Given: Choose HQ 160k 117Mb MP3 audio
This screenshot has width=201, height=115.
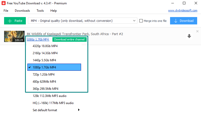Looking at the screenshot, I should (54, 103).
